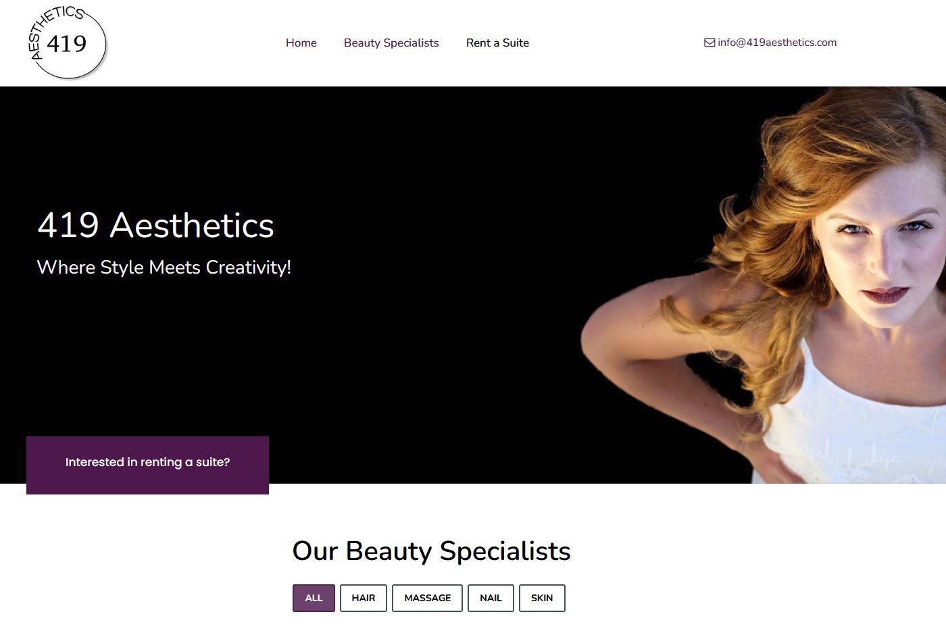This screenshot has height=637, width=946.
Task: Click the curved AESTHETICS text in the logo
Action: pos(51,27)
